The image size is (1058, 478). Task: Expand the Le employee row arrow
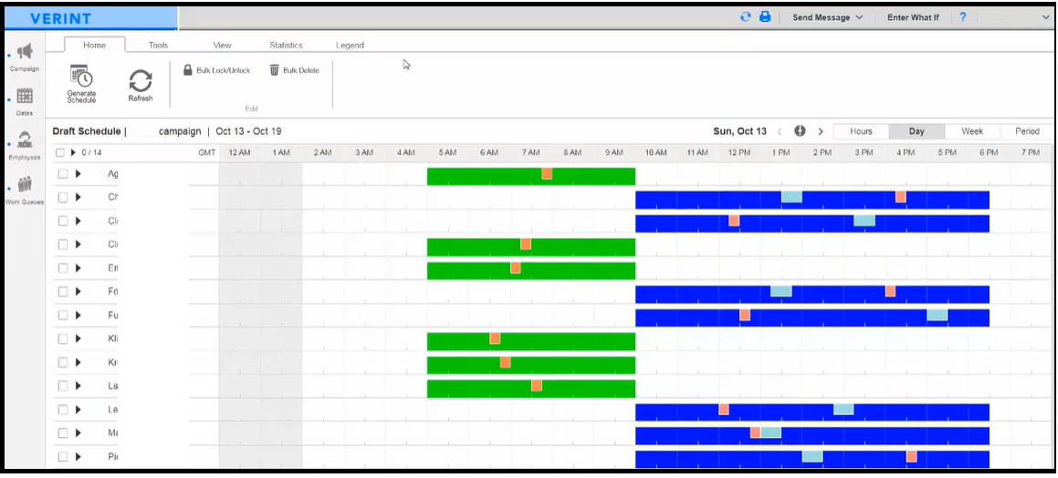click(79, 410)
